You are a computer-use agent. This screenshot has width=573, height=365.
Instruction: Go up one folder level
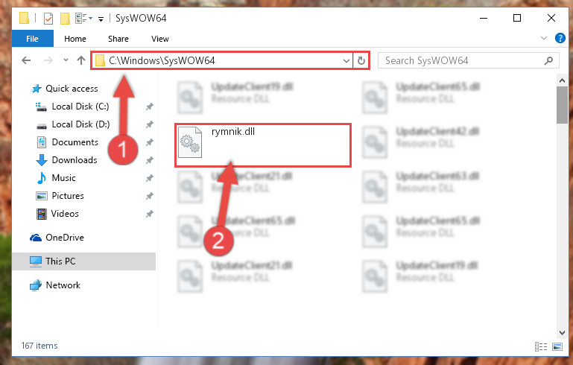click(81, 60)
